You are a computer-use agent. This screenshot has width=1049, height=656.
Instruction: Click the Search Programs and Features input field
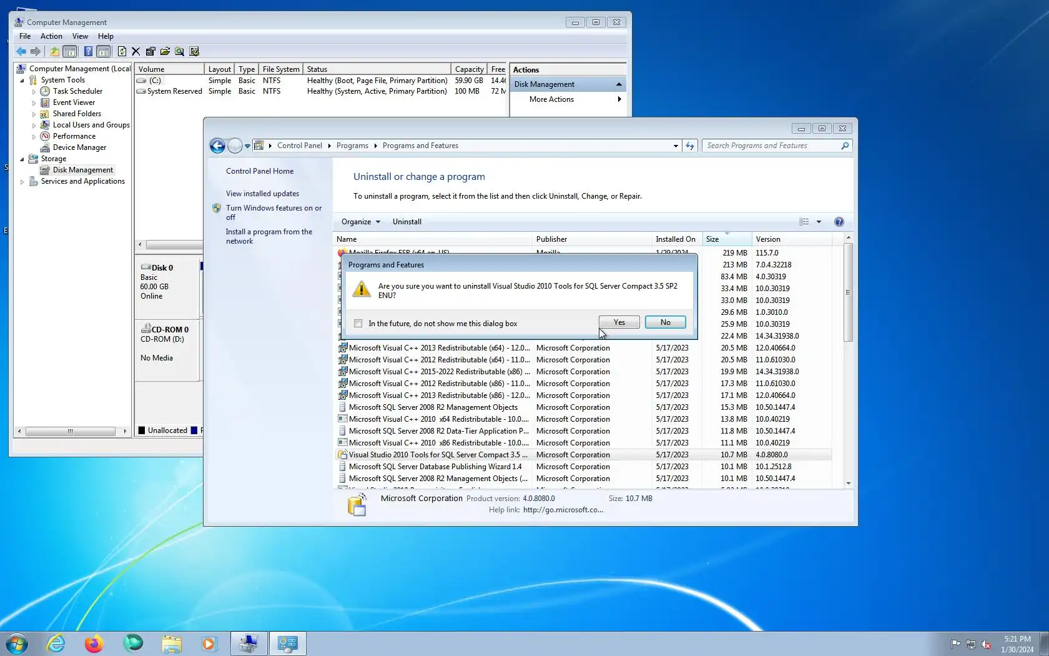(x=772, y=146)
